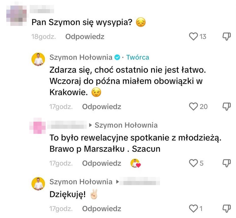Like the 'rewelacyjne spotkanie' comment
Image resolution: width=236 pixels, height=218 pixels.
pos(193,163)
